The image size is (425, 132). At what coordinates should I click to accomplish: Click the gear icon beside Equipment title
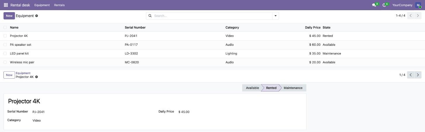[x=36, y=16]
